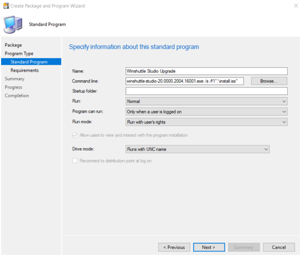301x256 pixels.
Task: Toggle Allow users to view and interact checkbox
Action: coord(75,135)
